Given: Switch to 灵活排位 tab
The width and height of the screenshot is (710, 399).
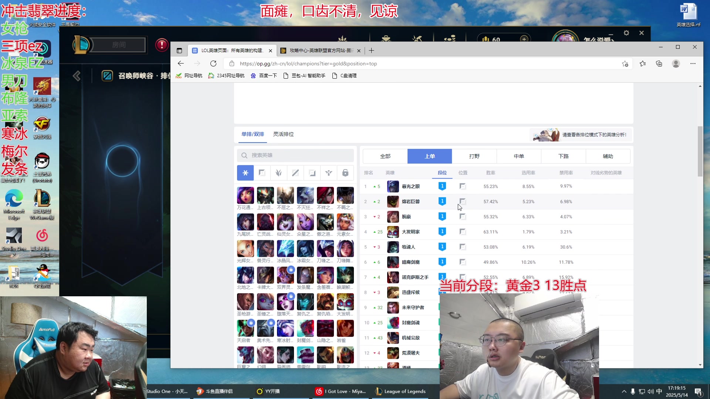Looking at the screenshot, I should [283, 134].
